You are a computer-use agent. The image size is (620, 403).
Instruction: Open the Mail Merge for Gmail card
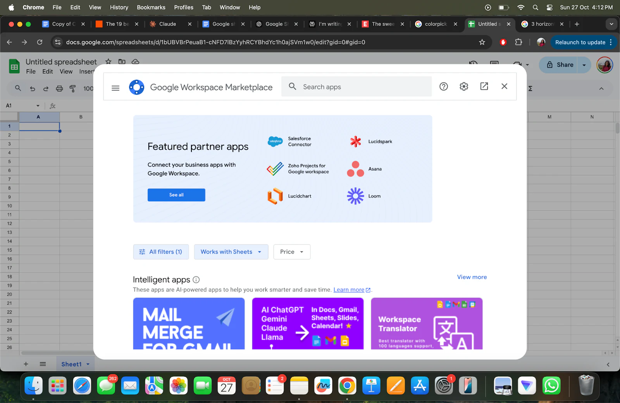[x=189, y=323]
